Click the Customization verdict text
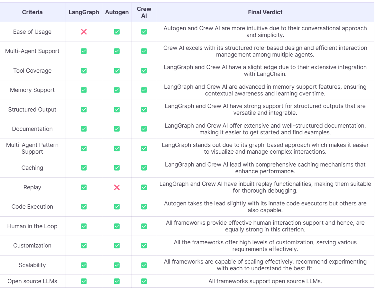The height and width of the screenshot is (288, 375). point(265,246)
